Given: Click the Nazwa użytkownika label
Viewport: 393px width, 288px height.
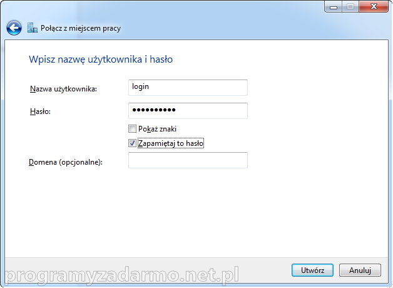Looking at the screenshot, I should pos(63,89).
